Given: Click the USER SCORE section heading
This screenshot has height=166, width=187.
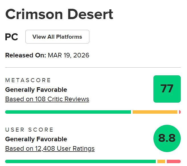Looking at the screenshot, I should 29,130.
